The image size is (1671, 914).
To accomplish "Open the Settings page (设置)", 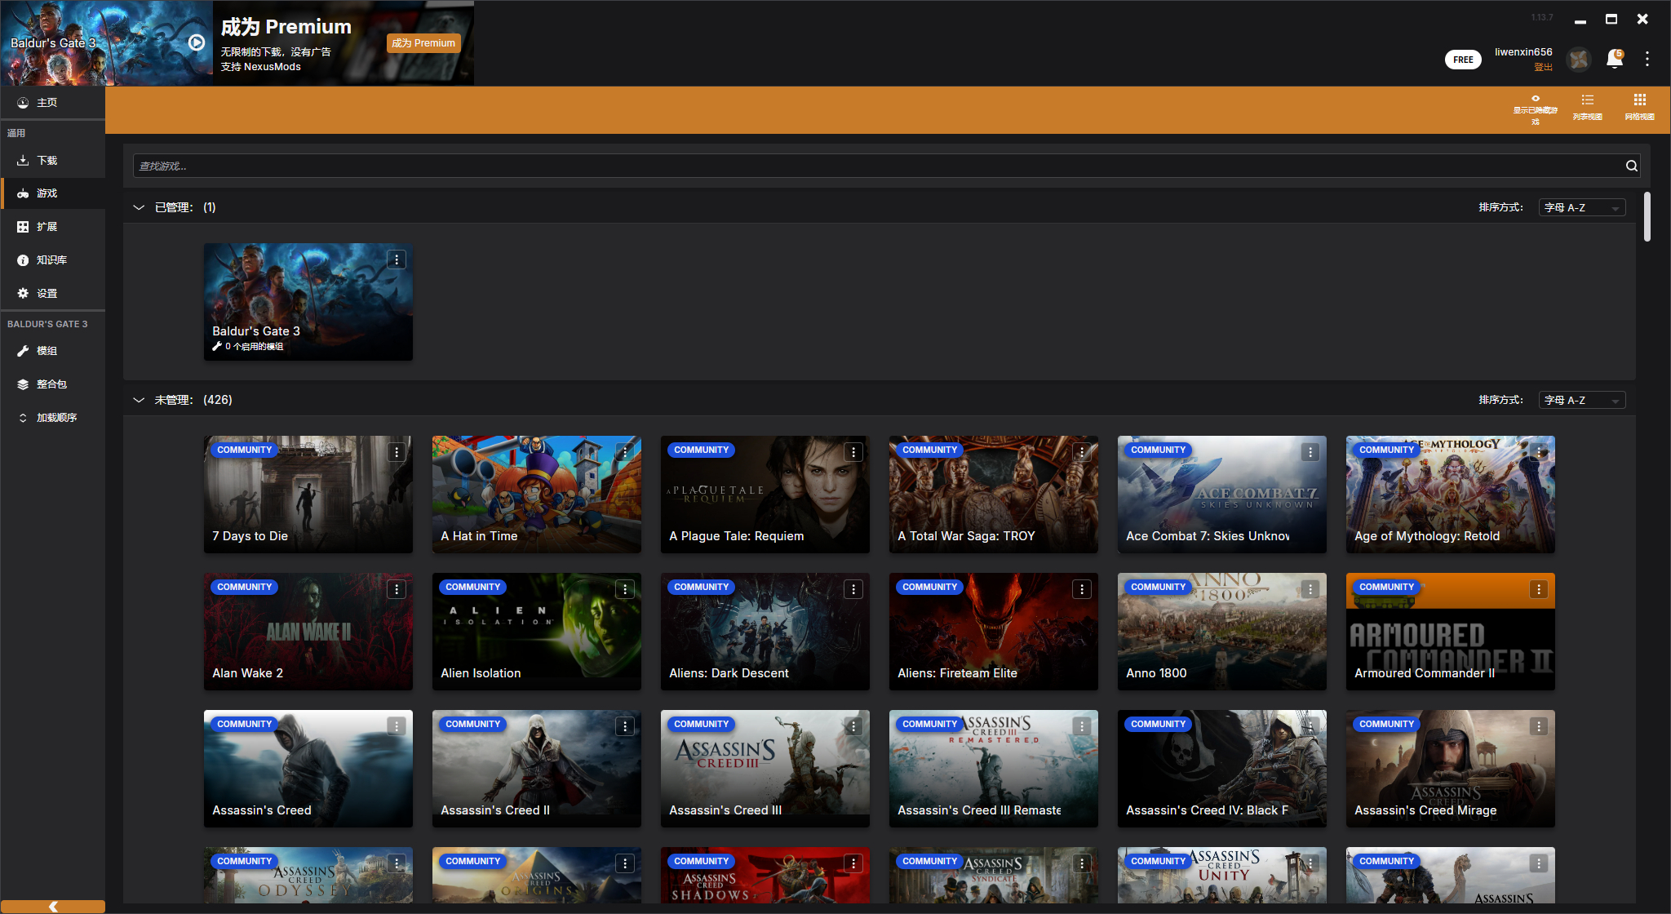I will pyautogui.click(x=52, y=294).
